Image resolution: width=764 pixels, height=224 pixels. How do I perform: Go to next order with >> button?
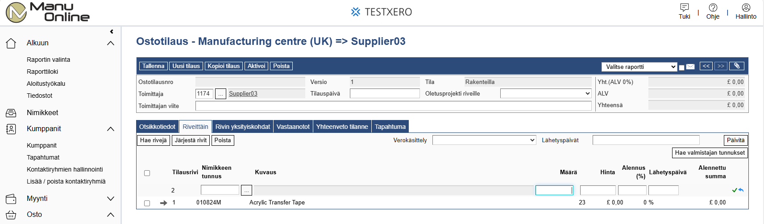tap(721, 66)
